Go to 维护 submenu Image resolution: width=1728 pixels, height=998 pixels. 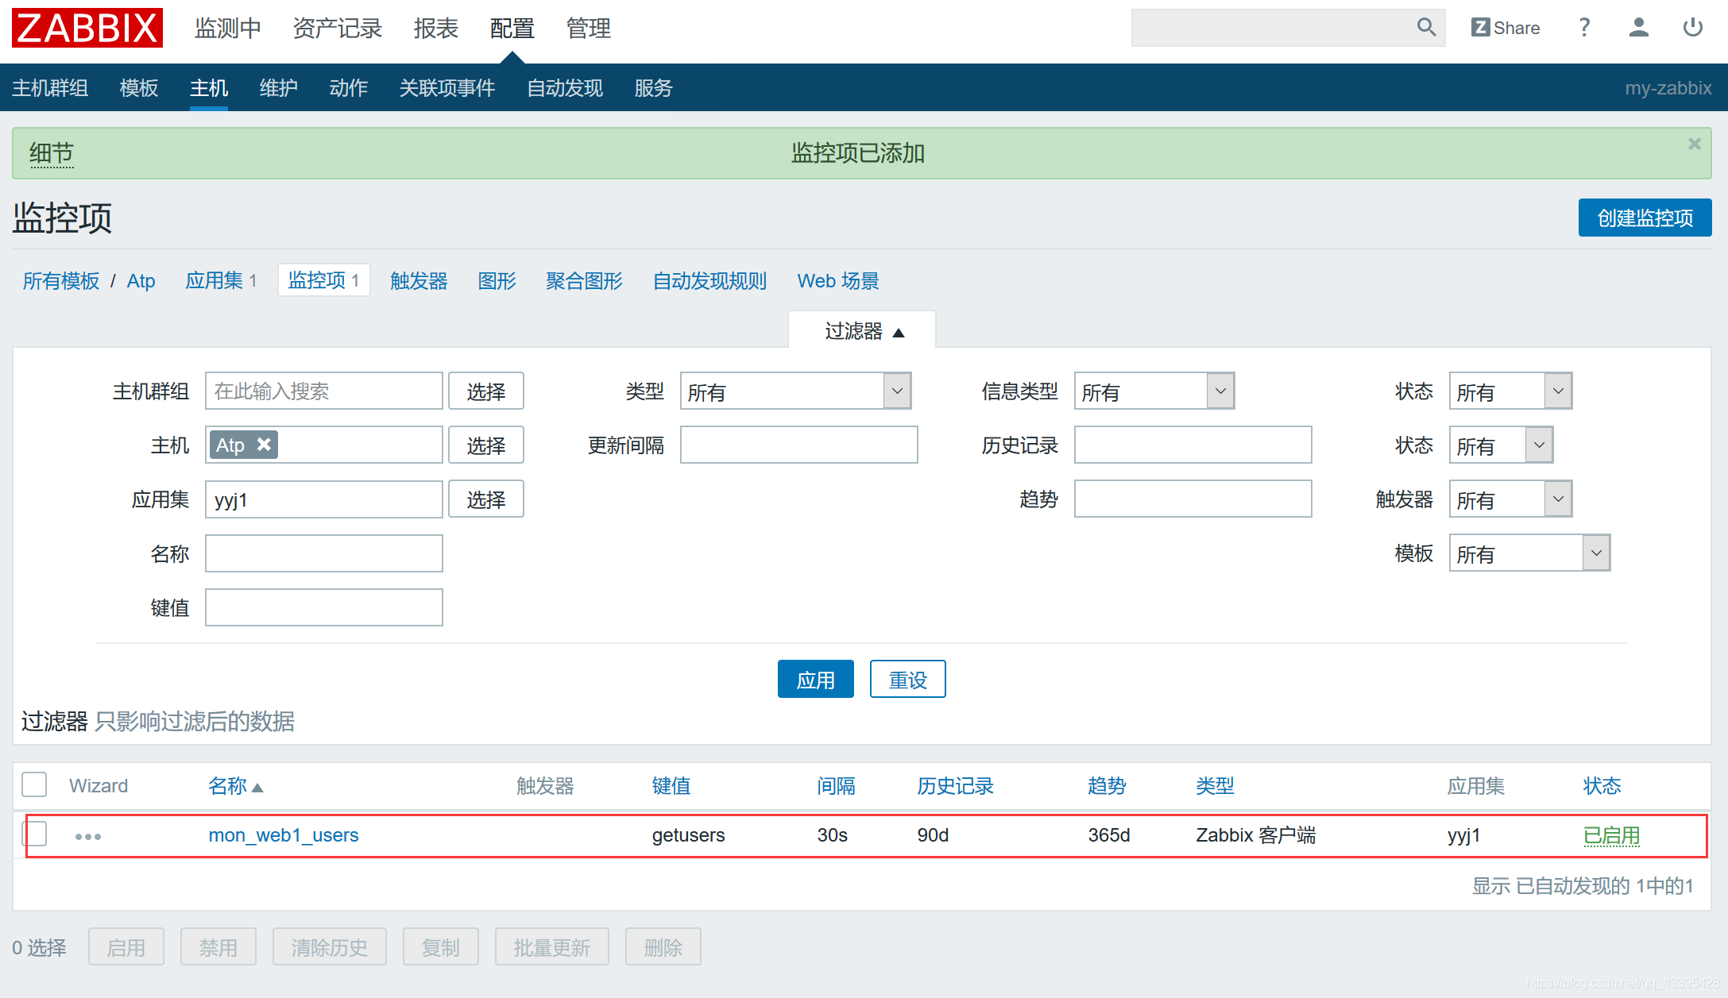click(279, 88)
